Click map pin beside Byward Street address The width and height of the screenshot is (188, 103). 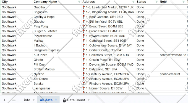click(x=84, y=36)
